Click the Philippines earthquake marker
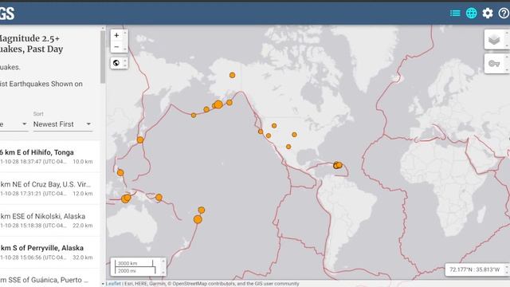The image size is (510, 287). (x=120, y=172)
